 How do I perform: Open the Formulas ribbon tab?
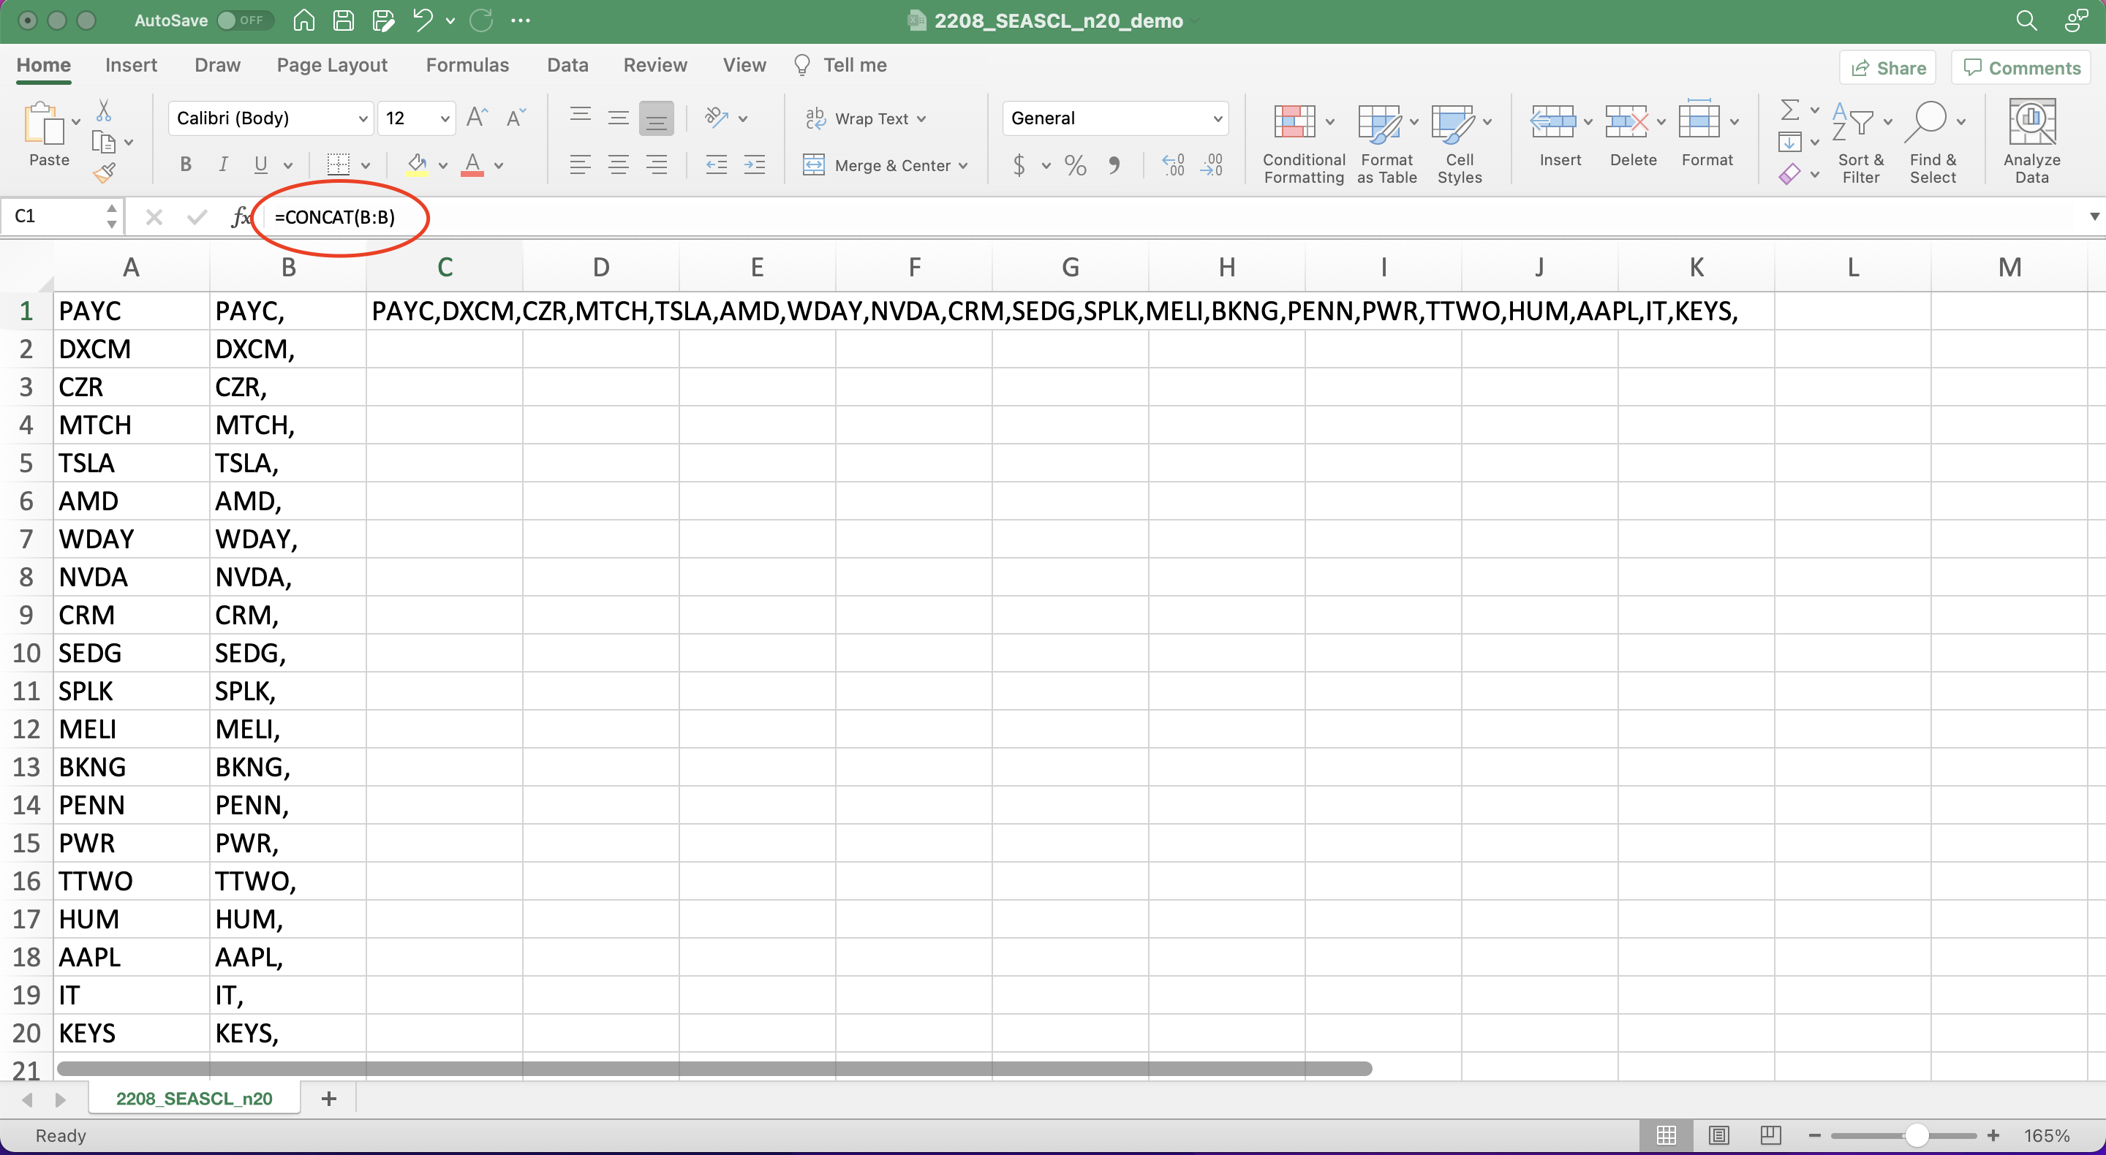(x=467, y=65)
